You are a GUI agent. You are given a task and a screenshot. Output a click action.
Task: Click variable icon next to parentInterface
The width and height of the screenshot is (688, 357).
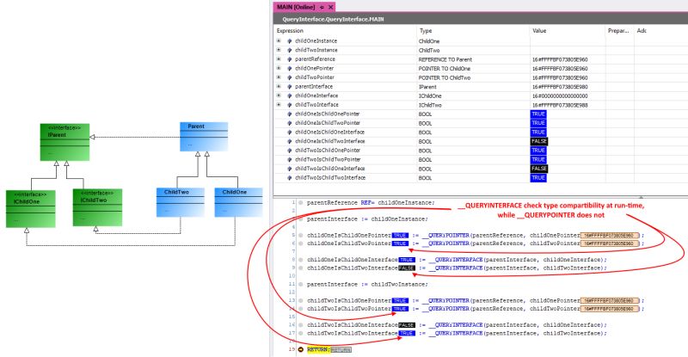click(x=290, y=87)
